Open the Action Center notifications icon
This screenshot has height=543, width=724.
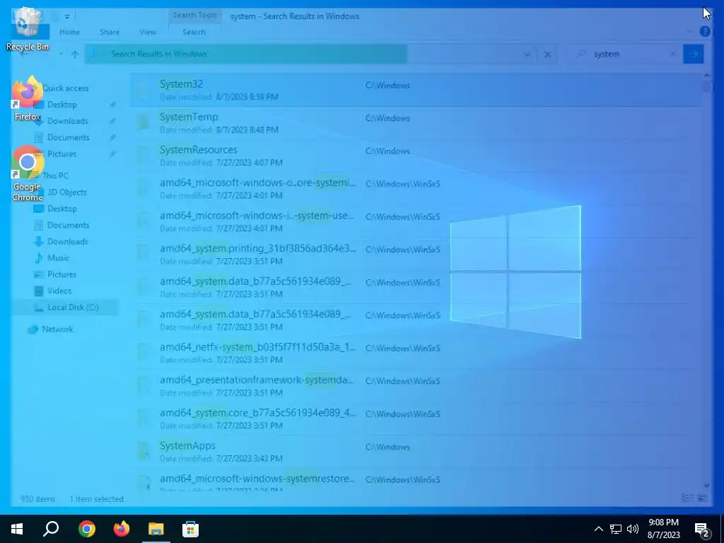[x=702, y=530]
